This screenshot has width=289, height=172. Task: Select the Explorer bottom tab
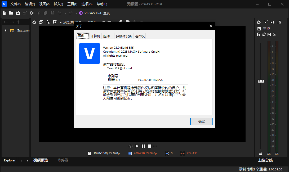(x=10, y=160)
